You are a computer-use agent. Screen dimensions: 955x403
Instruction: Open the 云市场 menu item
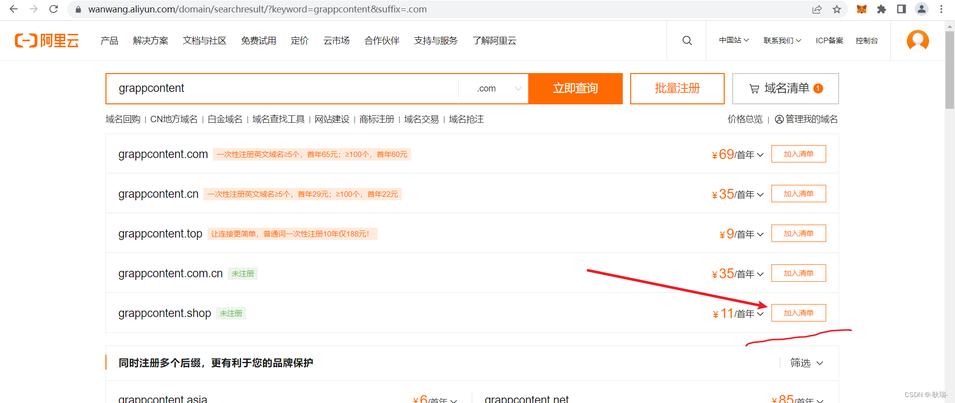336,41
